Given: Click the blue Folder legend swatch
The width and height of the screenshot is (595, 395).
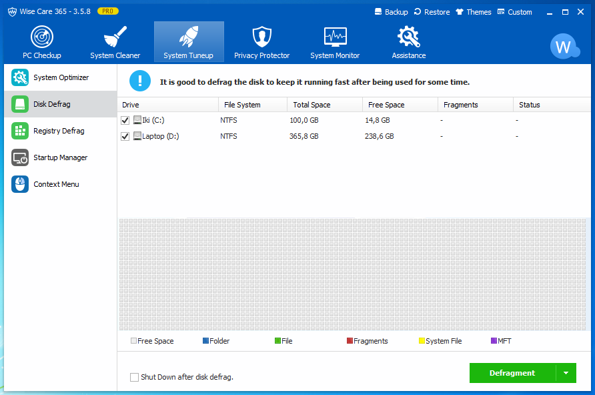Looking at the screenshot, I should tap(205, 341).
